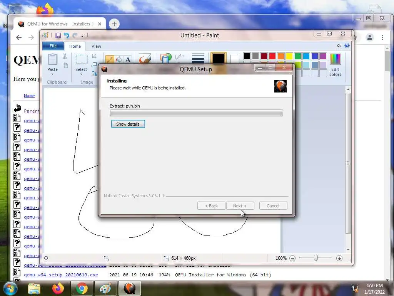Minimize the ribbon with the caret icon

tap(339, 46)
